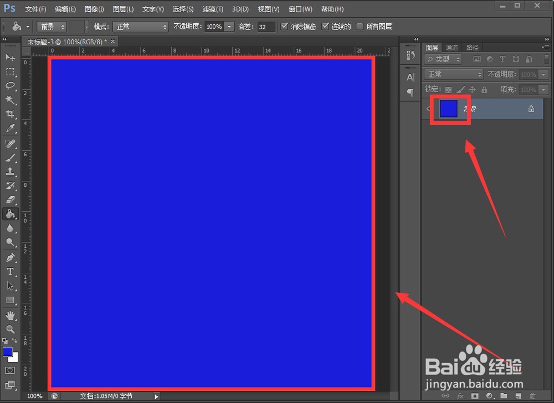Select the History Brush tool
This screenshot has width=554, height=403.
10,186
